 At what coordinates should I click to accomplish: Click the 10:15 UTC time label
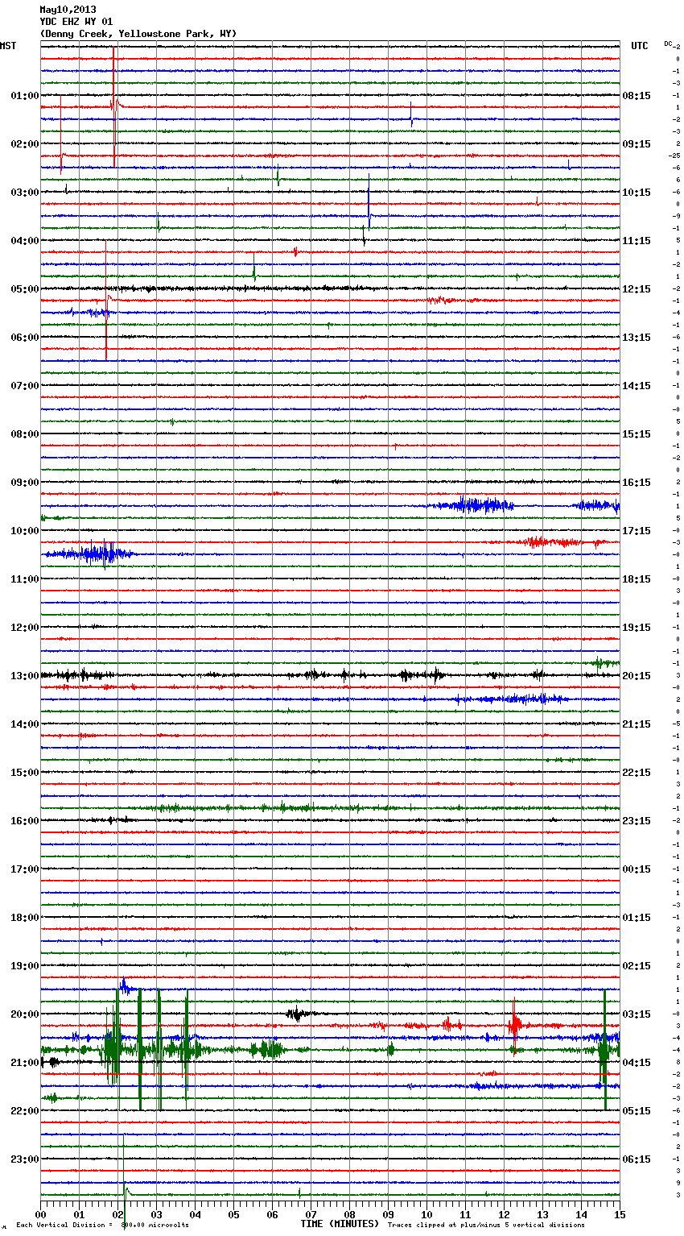(x=637, y=193)
